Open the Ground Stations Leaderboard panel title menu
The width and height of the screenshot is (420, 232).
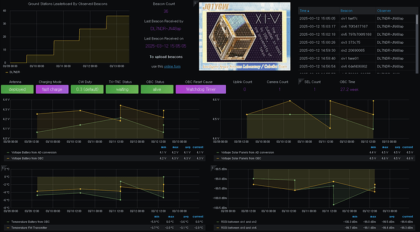coord(68,4)
